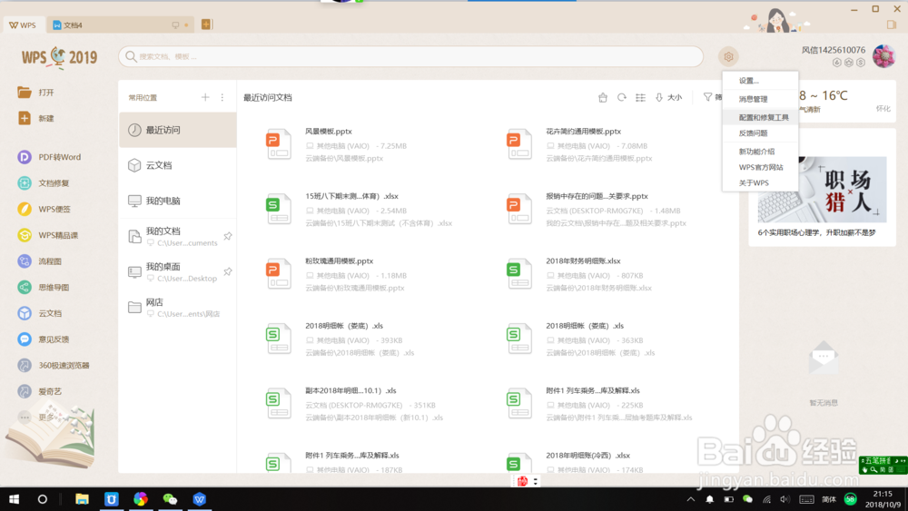Viewport: 908px width, 511px height.
Task: Select 我的电脑 location
Action: [178, 201]
